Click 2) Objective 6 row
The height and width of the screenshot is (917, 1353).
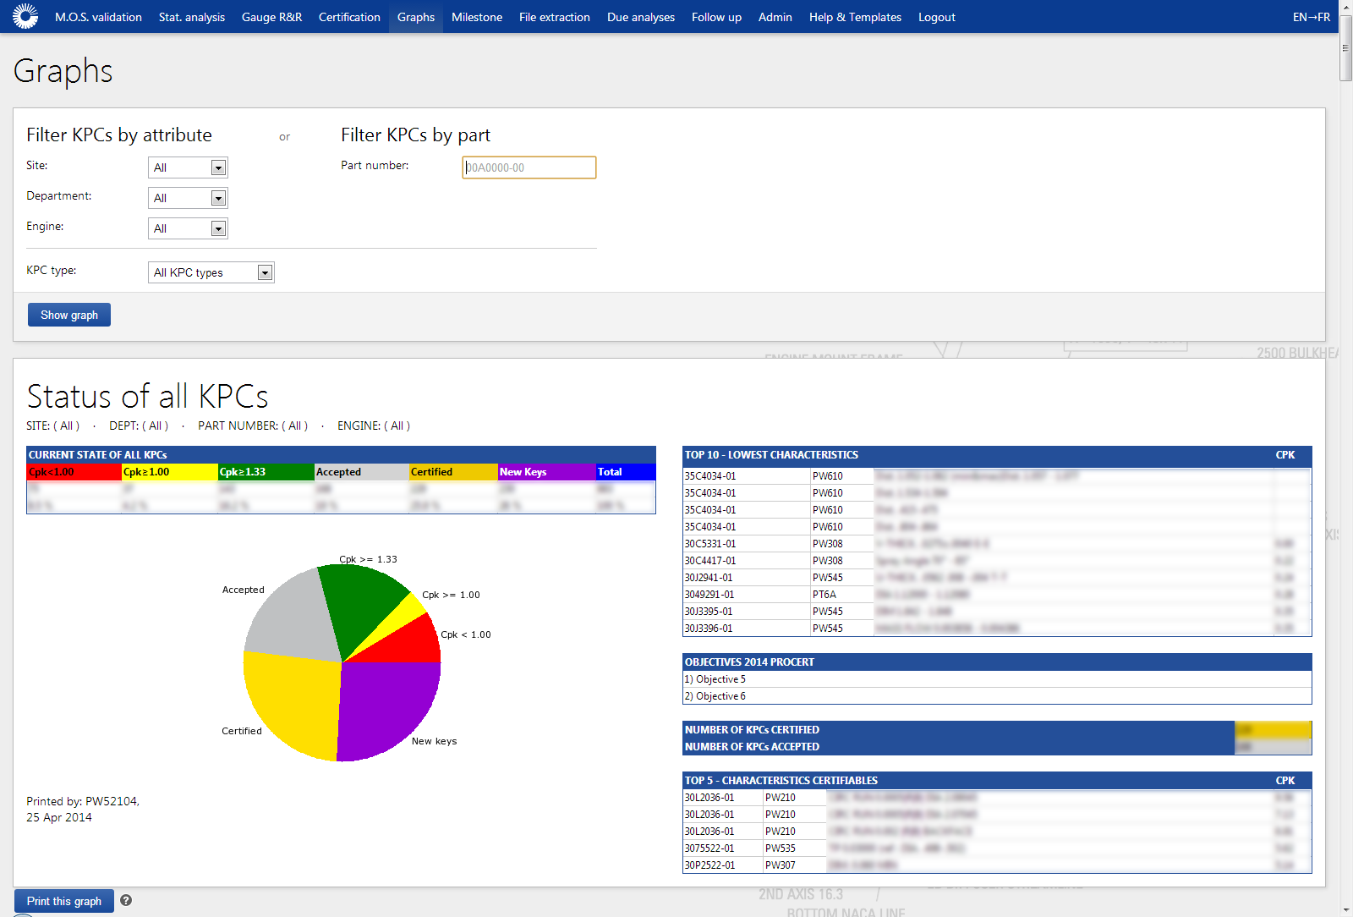[997, 696]
